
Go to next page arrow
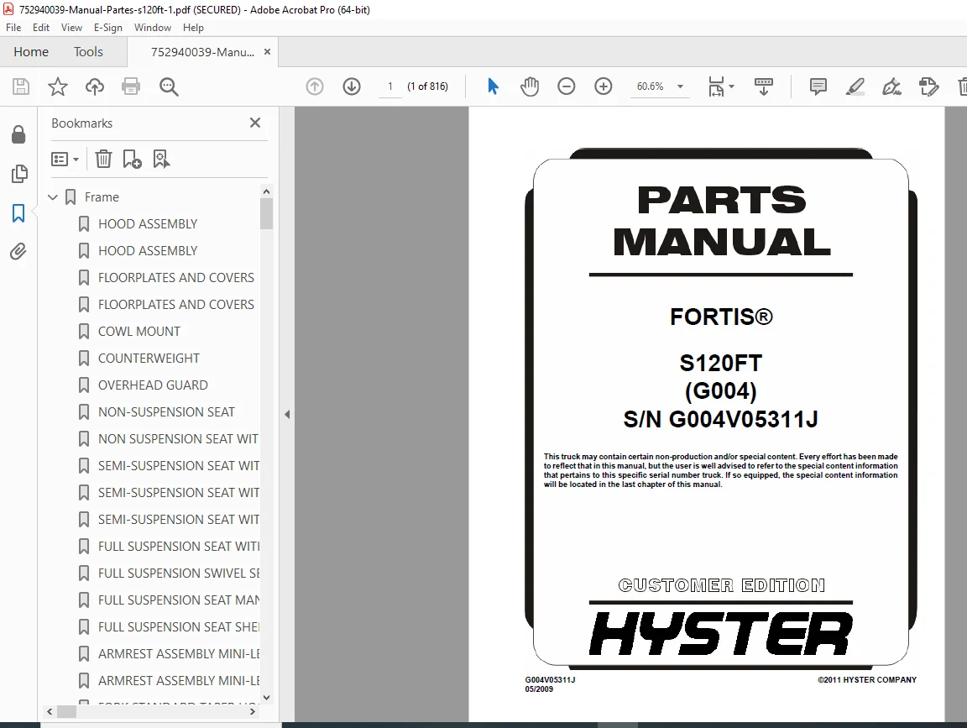(x=352, y=86)
